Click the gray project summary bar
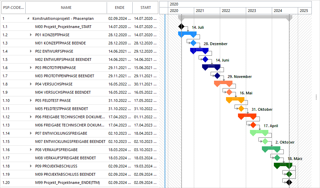This screenshot has width=320, height=188. (235, 17)
